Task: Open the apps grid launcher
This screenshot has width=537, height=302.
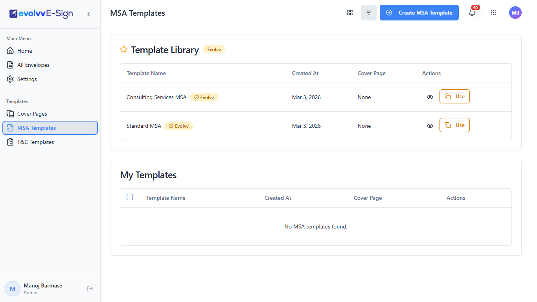Action: click(x=493, y=13)
